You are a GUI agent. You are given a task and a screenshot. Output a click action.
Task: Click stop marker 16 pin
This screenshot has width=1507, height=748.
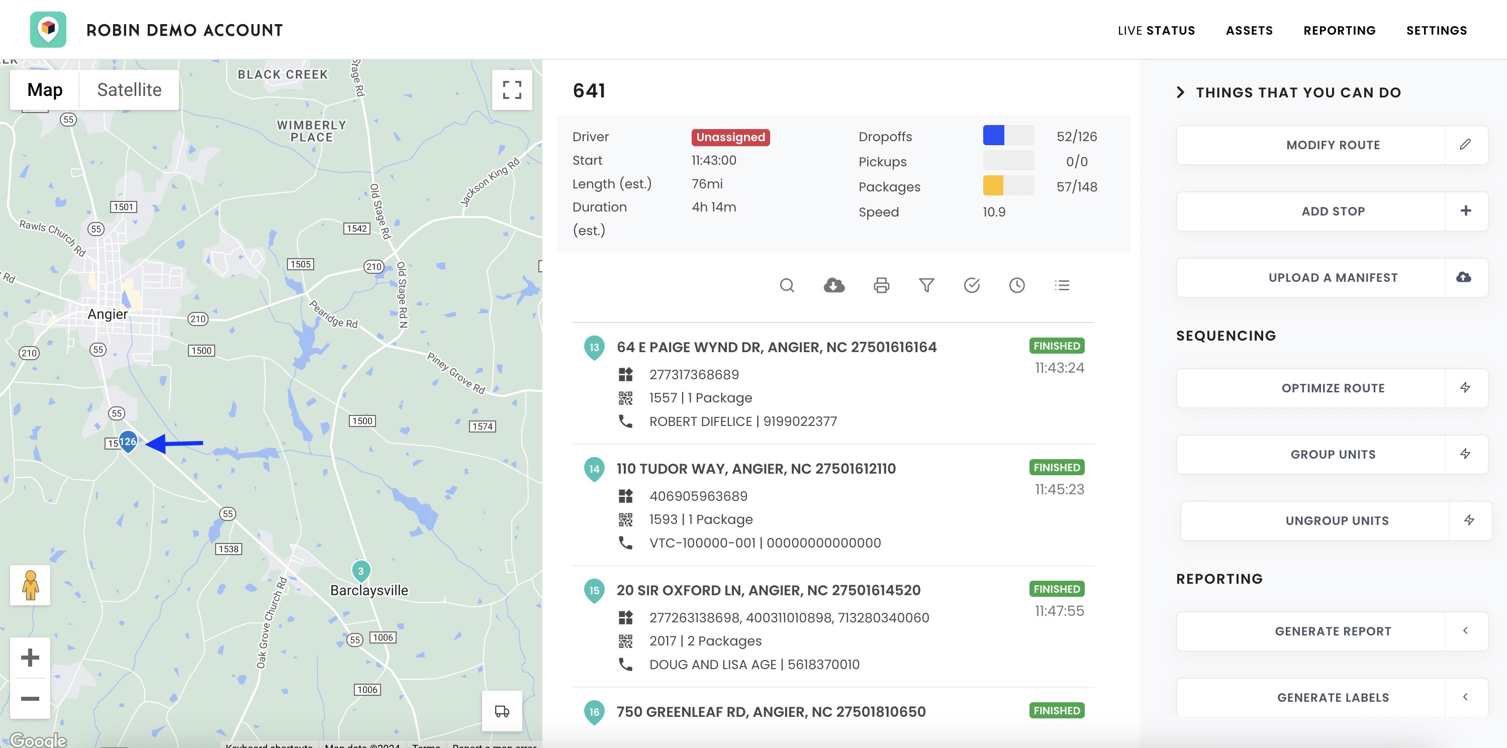(x=594, y=712)
